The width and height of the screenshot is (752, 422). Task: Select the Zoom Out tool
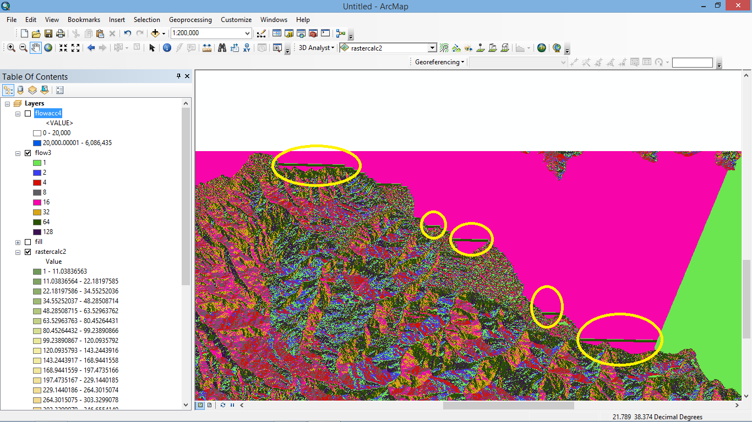(23, 48)
